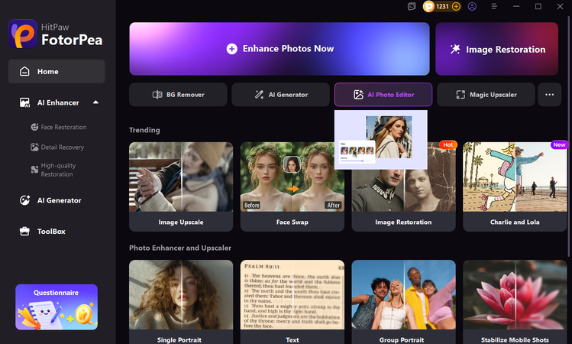Open AI Generator from the sidebar

tap(57, 200)
